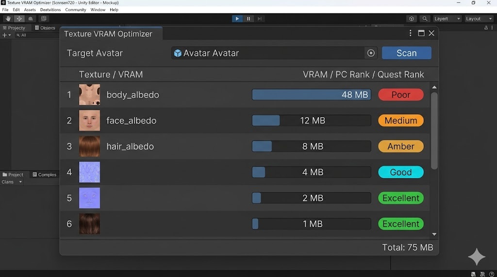
Task: Click the texture list scroll down arrow
Action: click(434, 234)
